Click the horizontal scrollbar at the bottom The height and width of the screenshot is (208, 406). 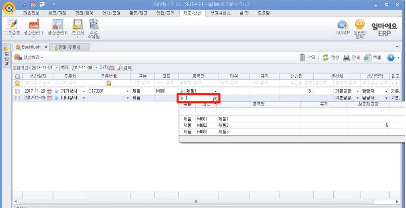click(x=196, y=201)
